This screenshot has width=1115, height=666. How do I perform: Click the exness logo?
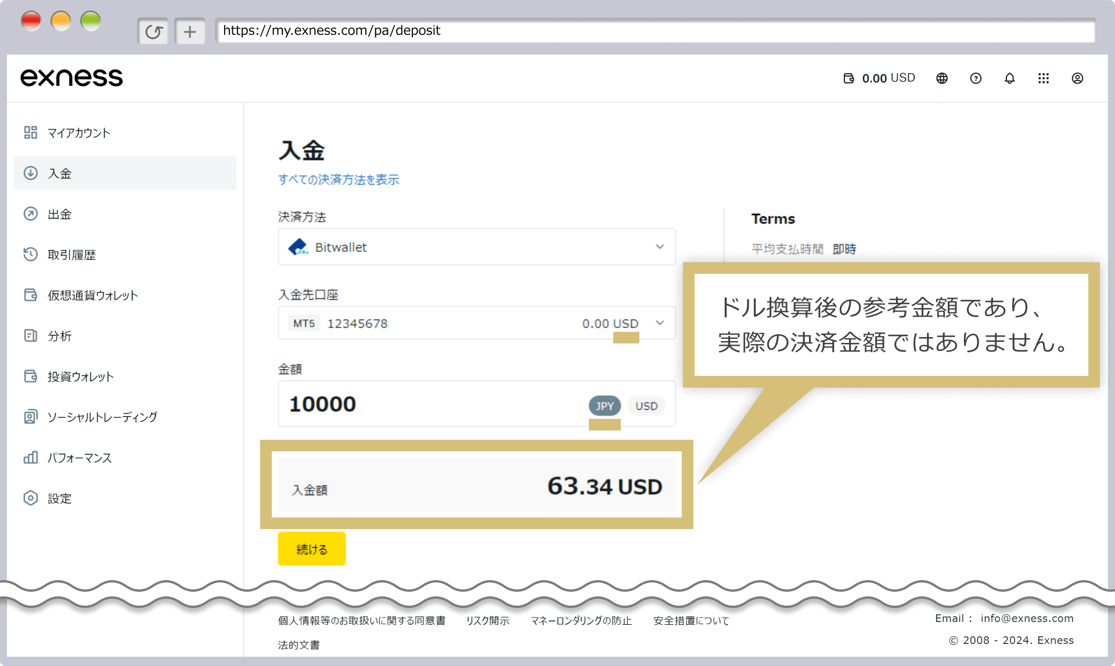(71, 78)
